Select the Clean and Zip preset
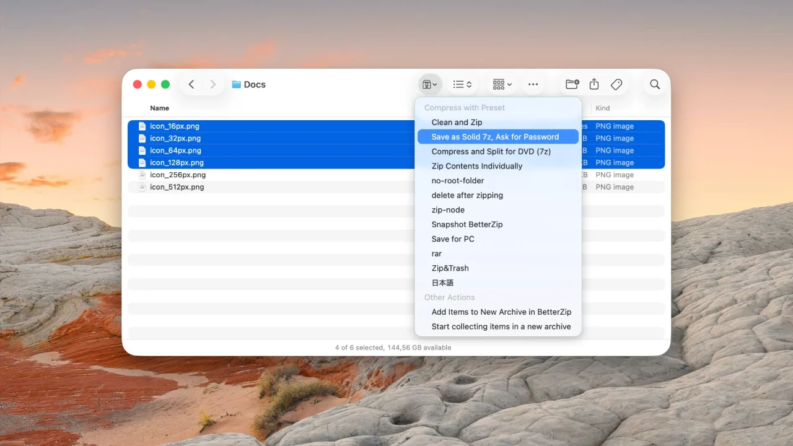The image size is (793, 446). [x=498, y=122]
